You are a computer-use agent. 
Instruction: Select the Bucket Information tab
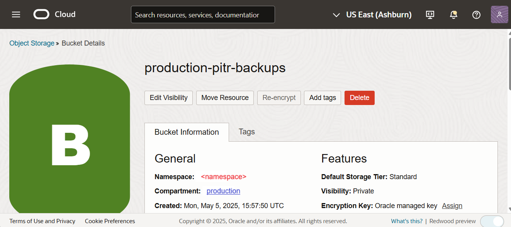[x=187, y=132]
